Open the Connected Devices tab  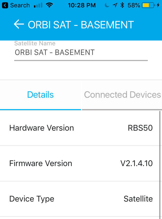pyautogui.click(x=122, y=95)
